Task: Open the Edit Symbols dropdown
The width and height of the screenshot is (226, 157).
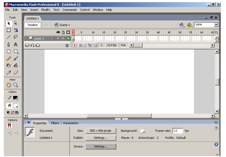Action: [190, 25]
